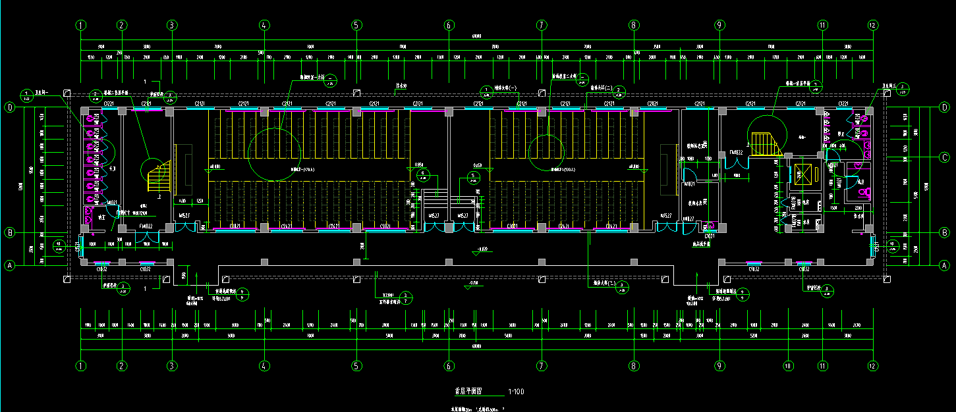Viewport: 956px width, 412px height.
Task: Click the FM1822 door label near left stairwell
Action: click(x=145, y=226)
